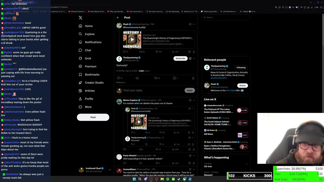324x182 pixels.
Task: Open Articles in X sidebar
Action: tap(87, 91)
